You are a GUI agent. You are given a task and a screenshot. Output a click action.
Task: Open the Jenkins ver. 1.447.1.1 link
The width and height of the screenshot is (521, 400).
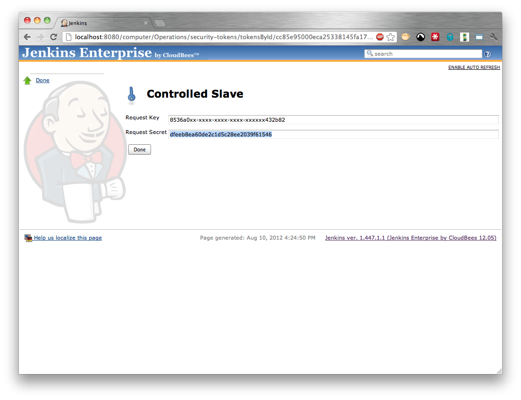(411, 238)
